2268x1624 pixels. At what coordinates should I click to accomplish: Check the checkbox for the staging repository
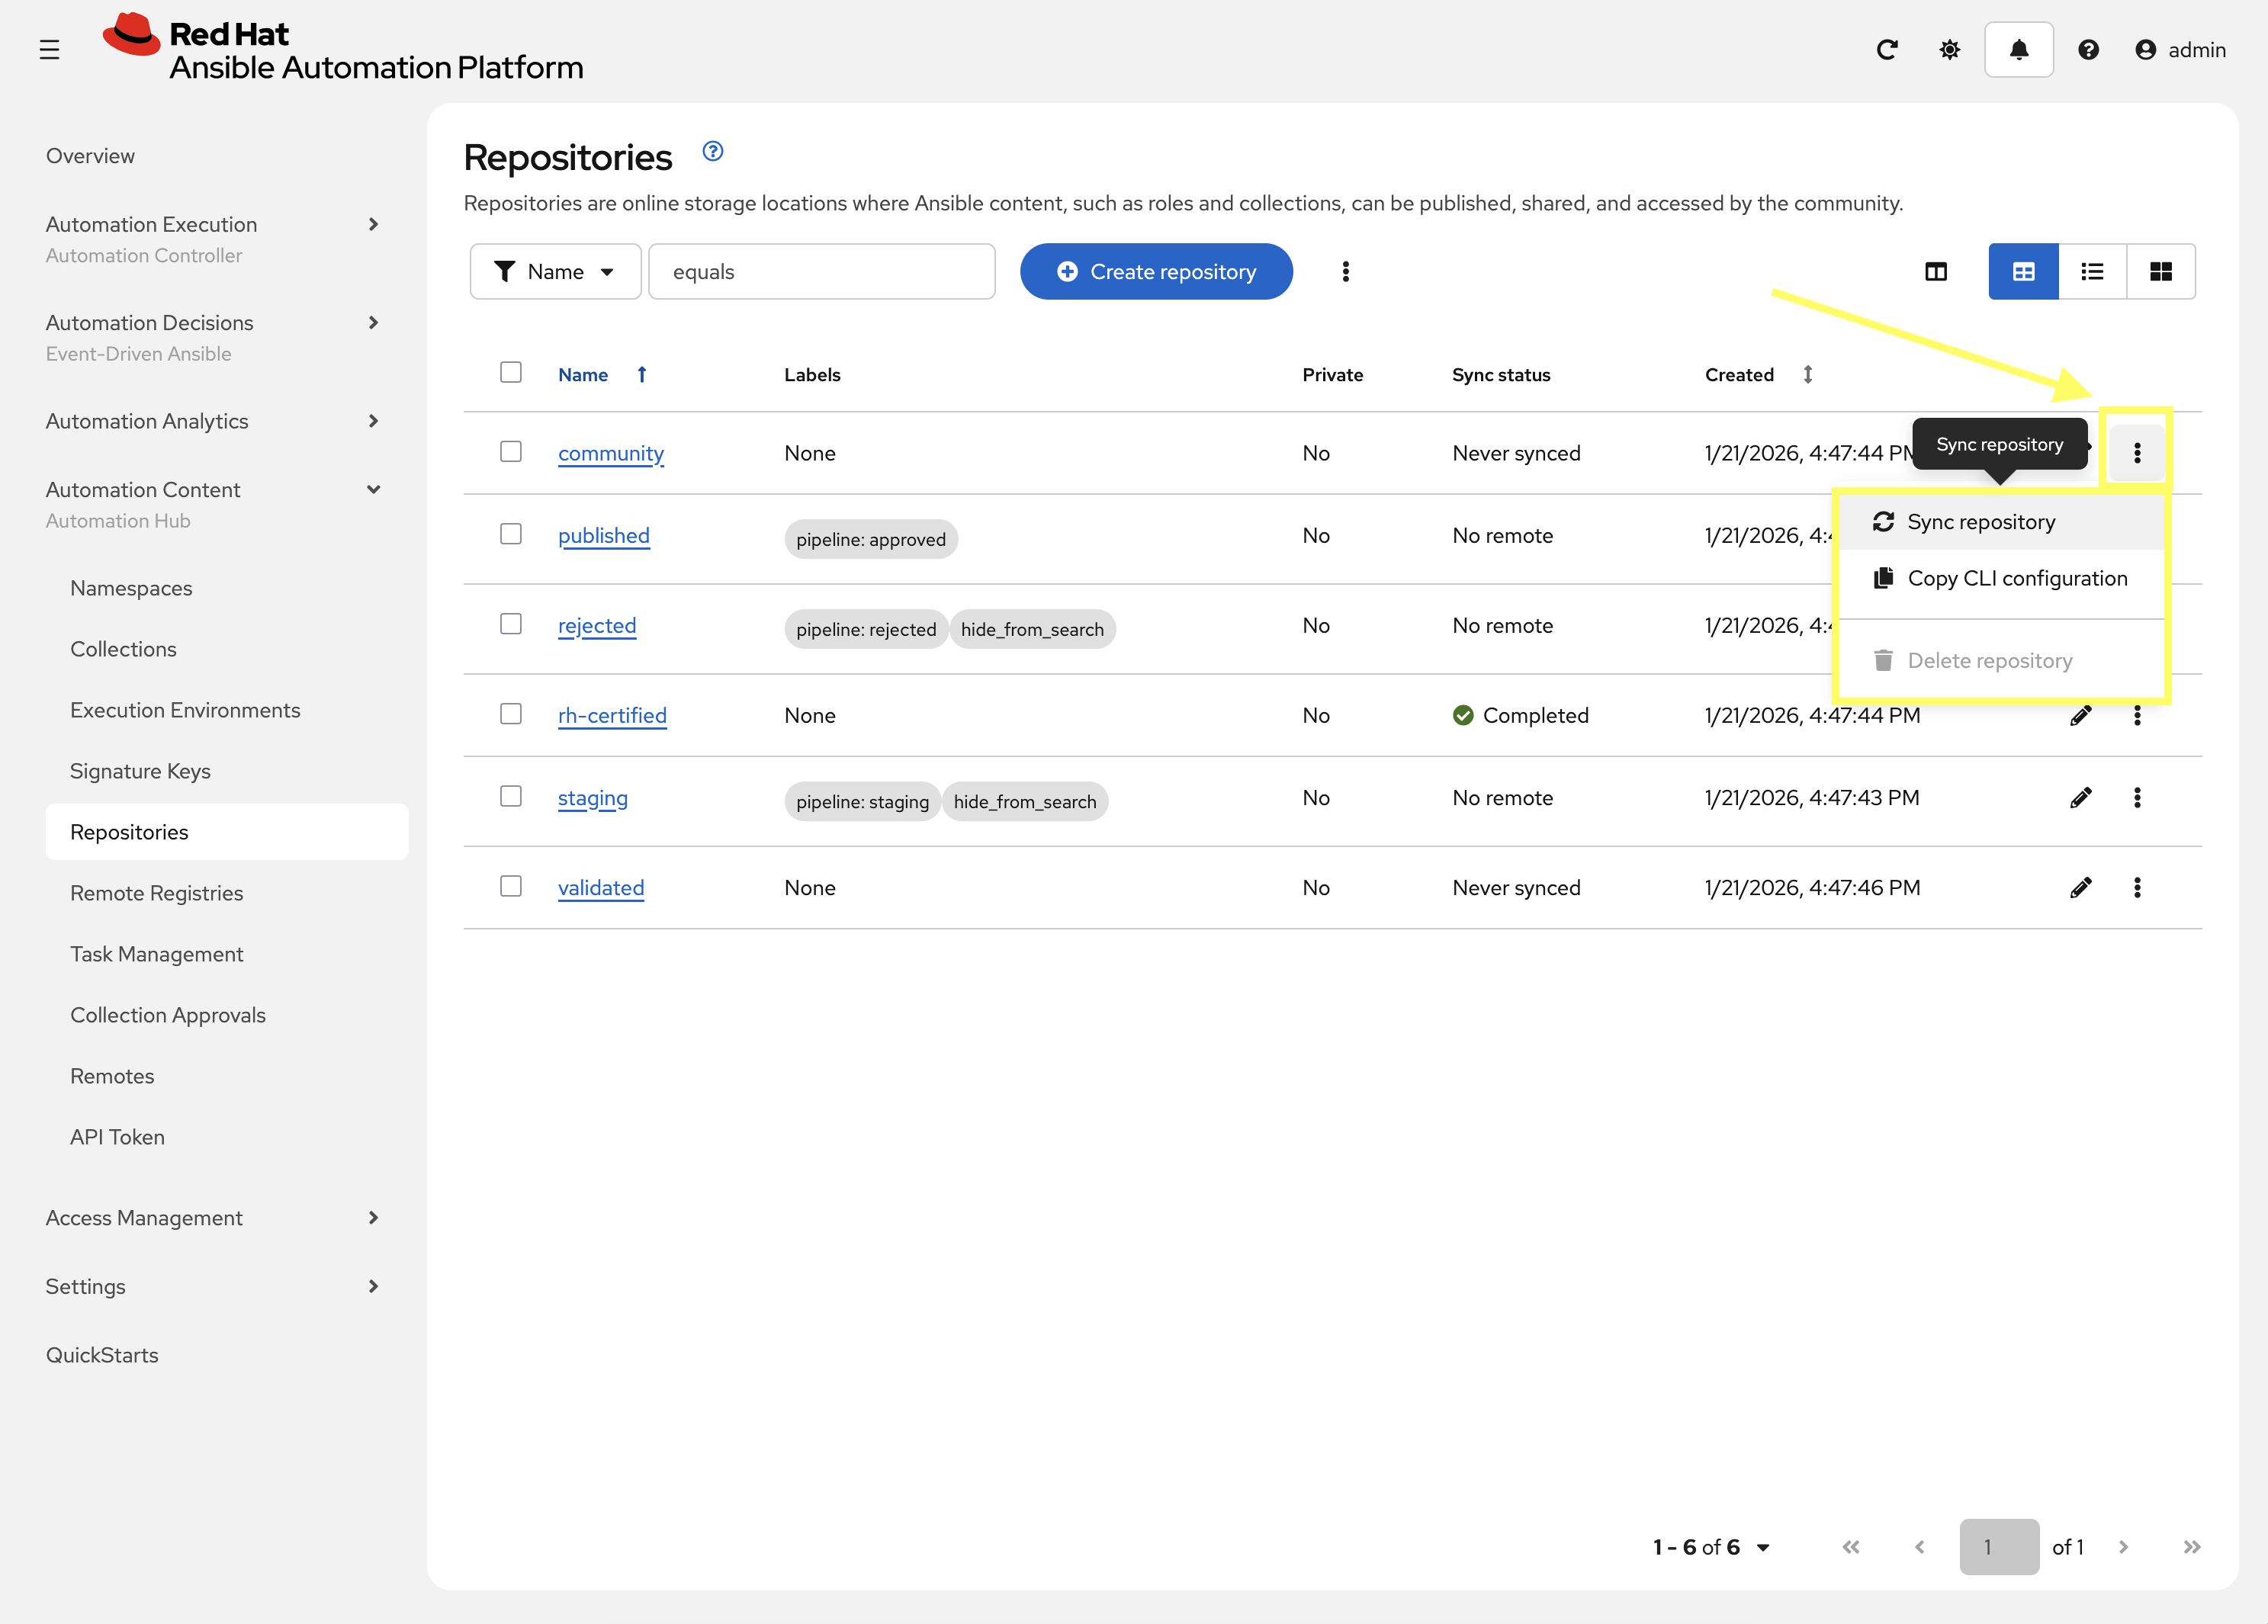[511, 796]
